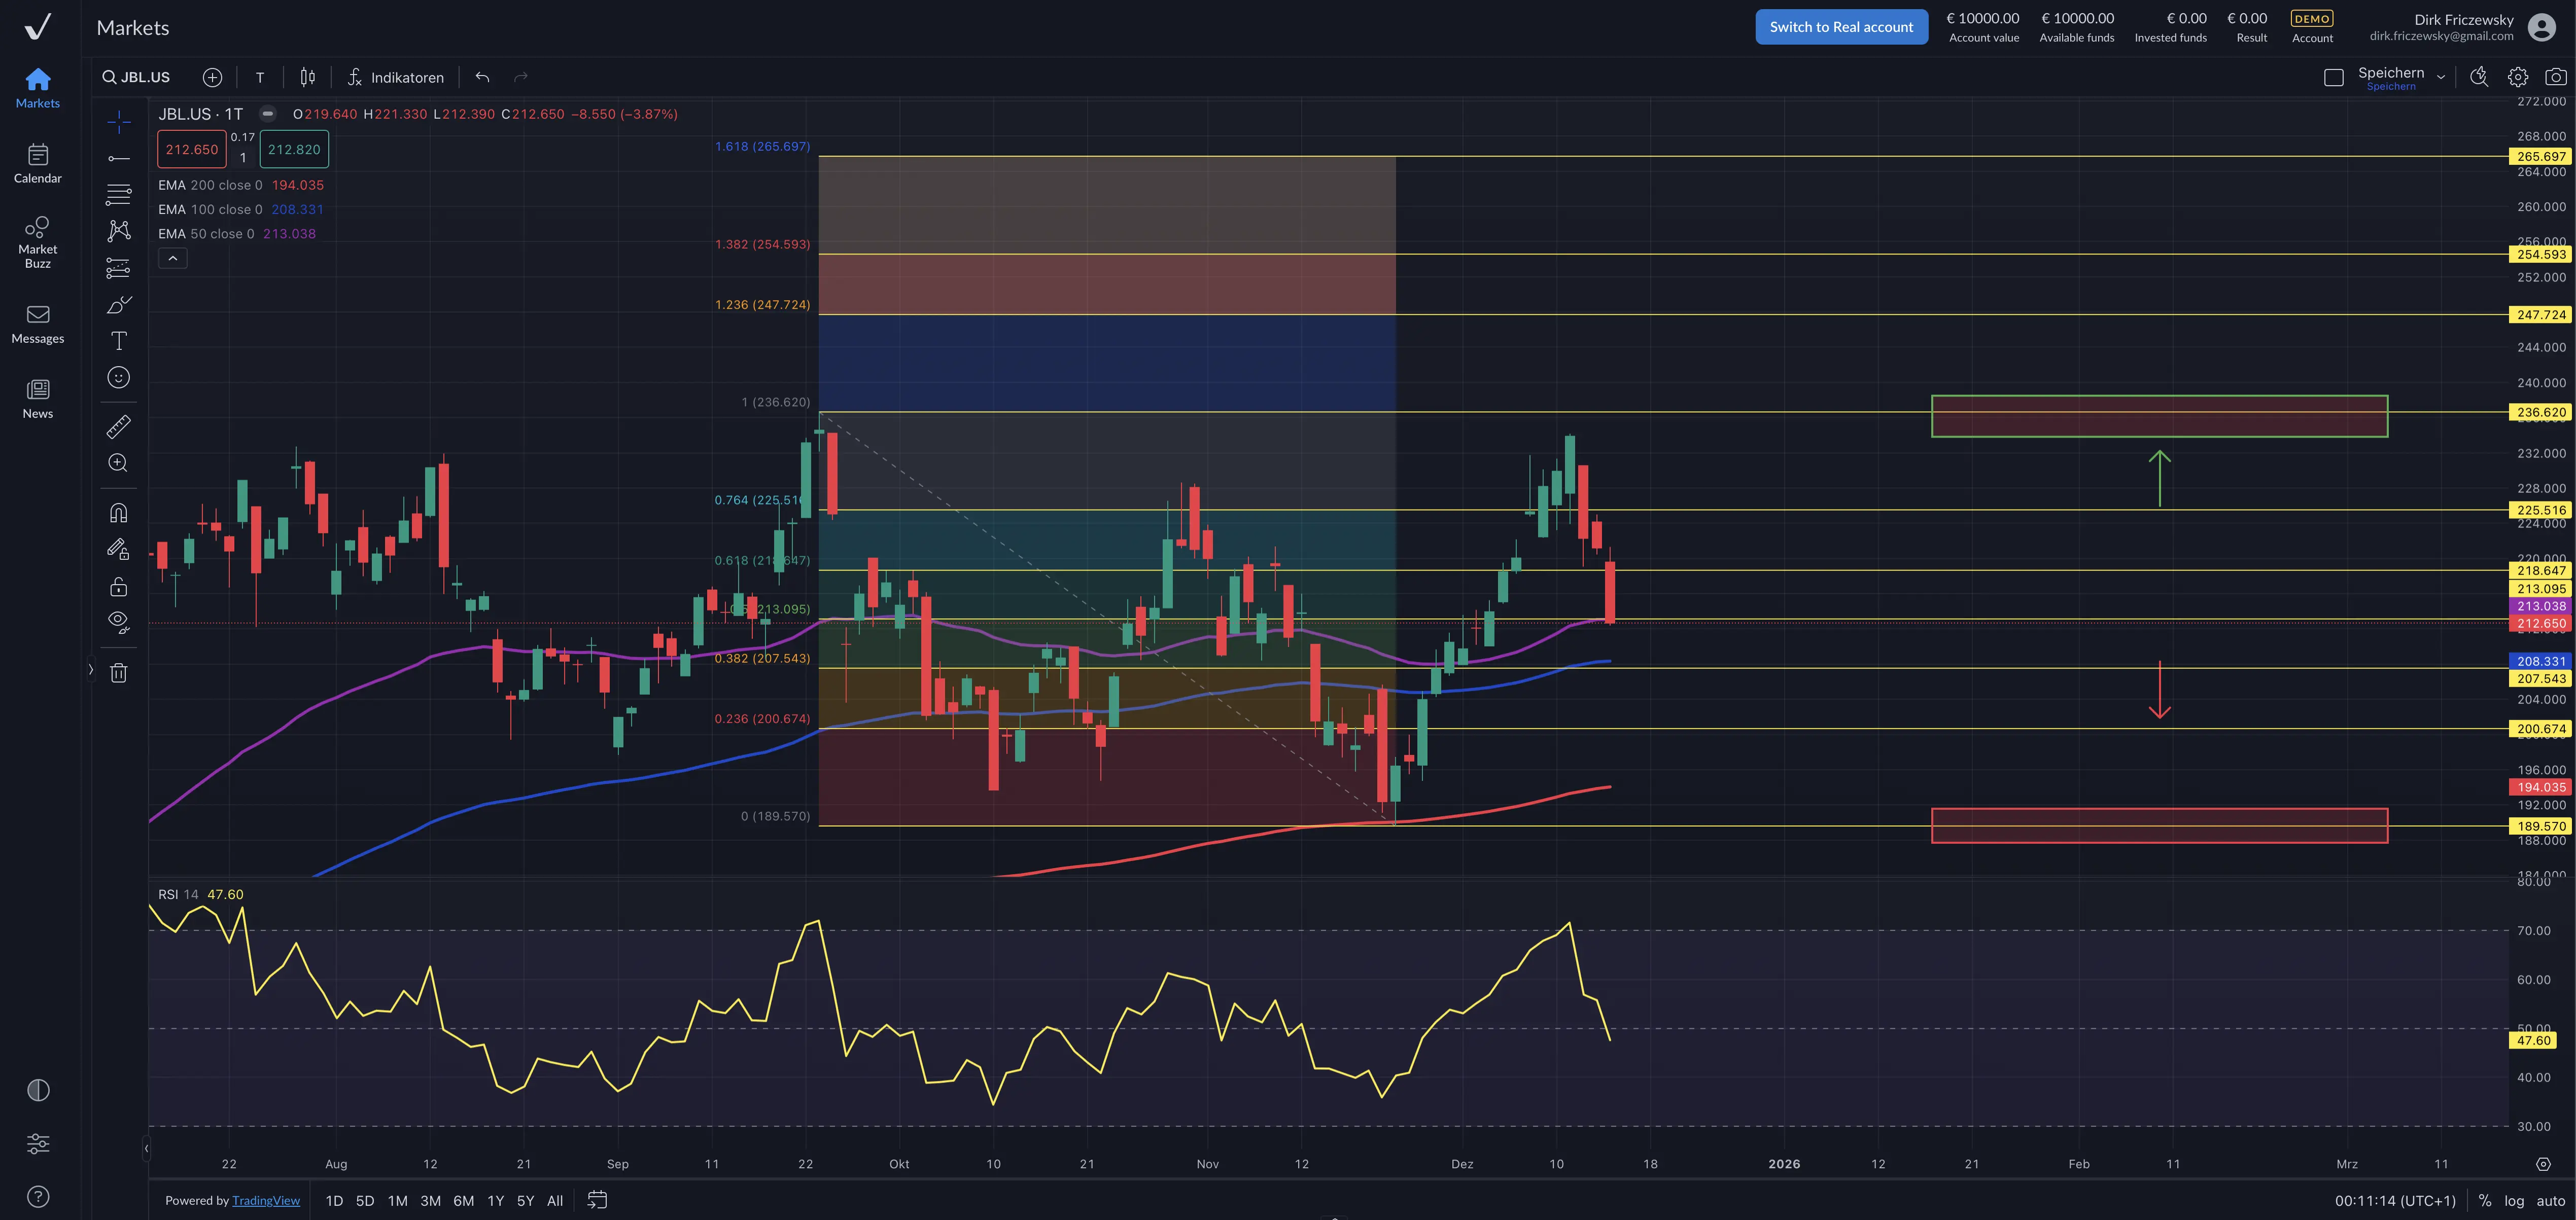Select the 1Y time range
The image size is (2576, 1220).
[495, 1200]
